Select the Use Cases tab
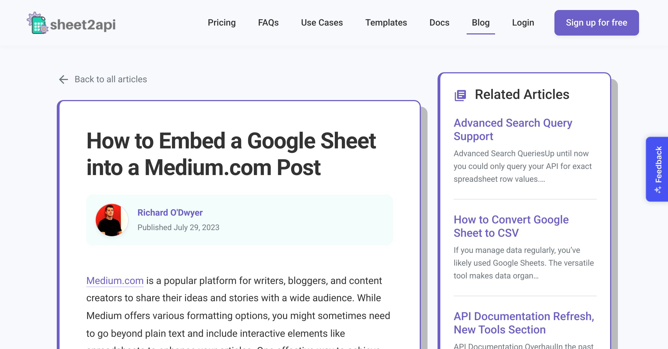The height and width of the screenshot is (349, 668). point(322,23)
